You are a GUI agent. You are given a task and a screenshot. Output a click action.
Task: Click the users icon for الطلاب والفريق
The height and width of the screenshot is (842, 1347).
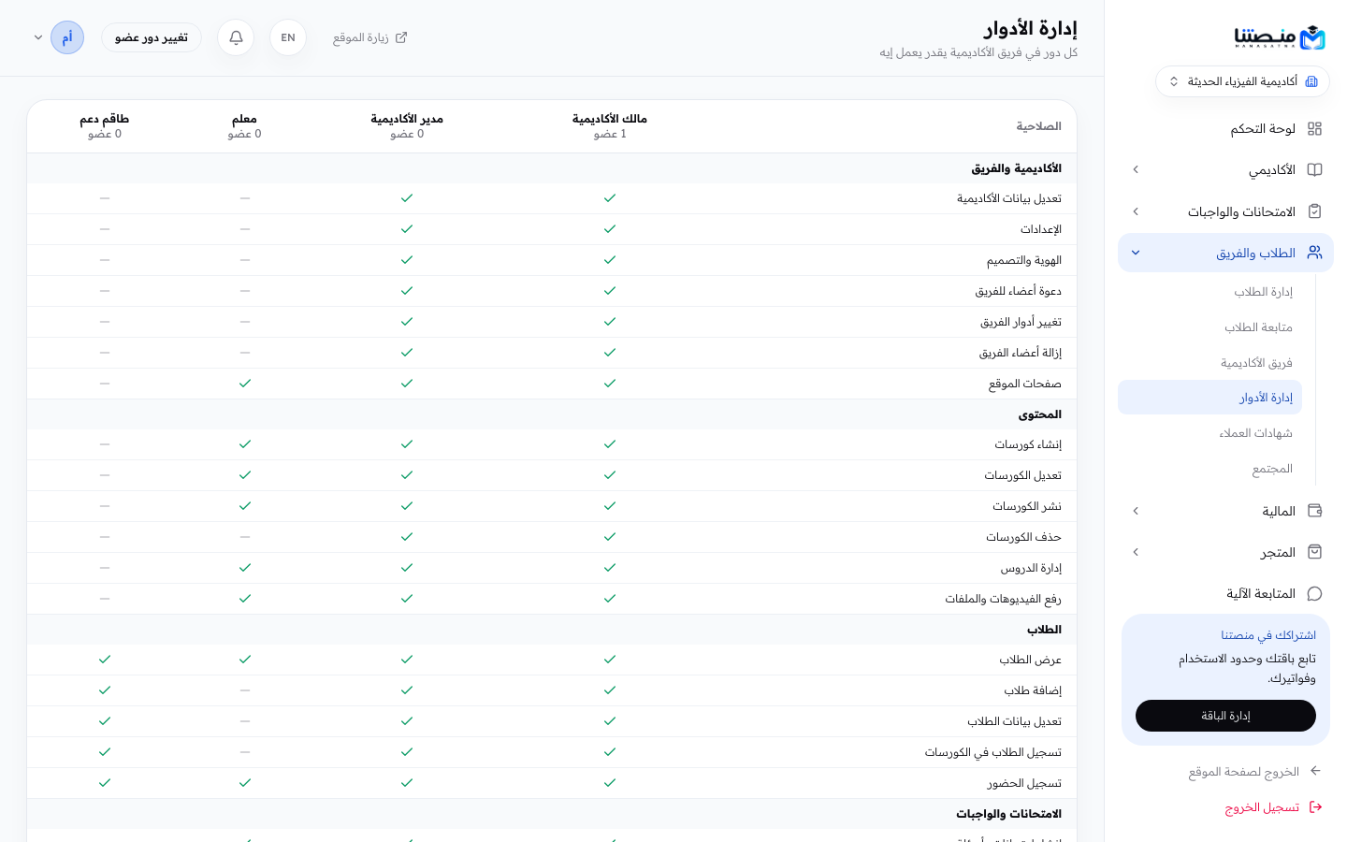coord(1314,253)
